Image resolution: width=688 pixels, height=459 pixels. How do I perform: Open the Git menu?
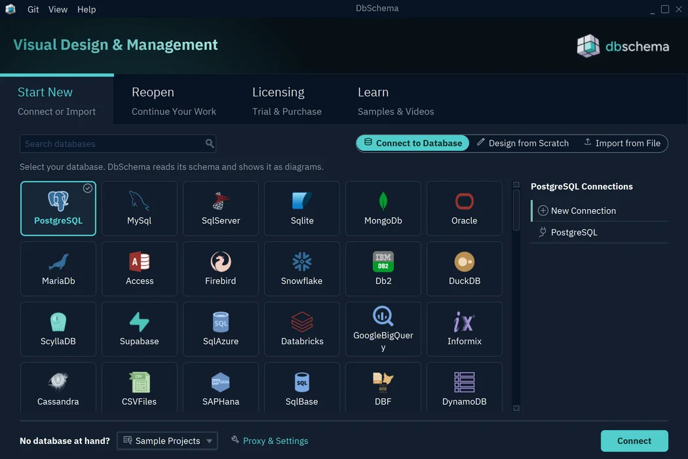click(x=33, y=9)
